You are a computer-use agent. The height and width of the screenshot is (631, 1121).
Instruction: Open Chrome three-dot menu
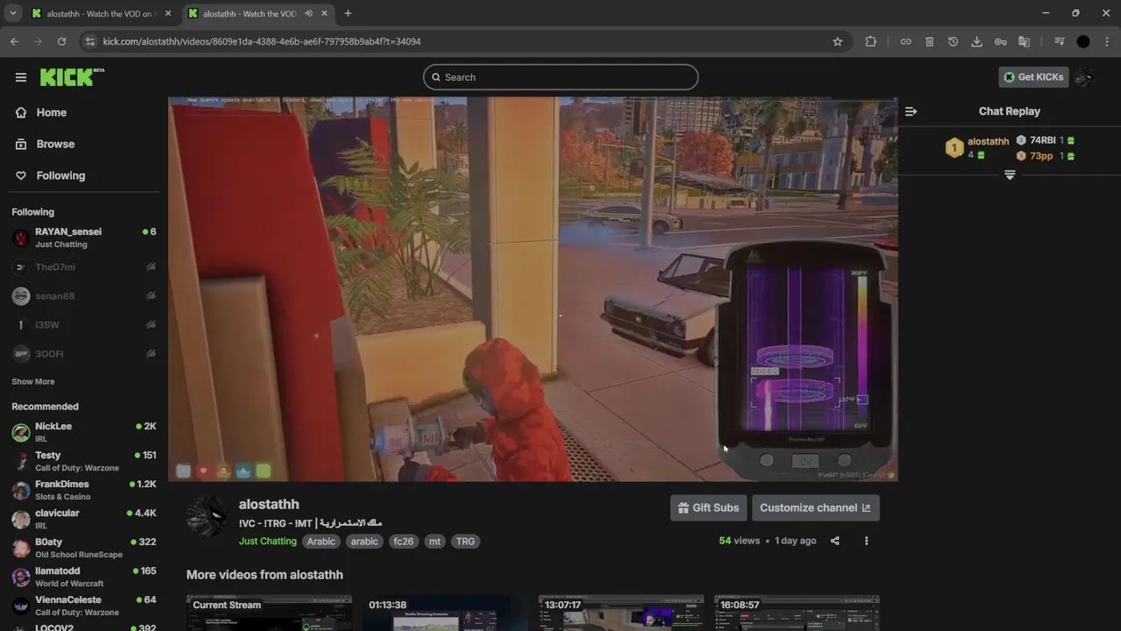pos(1106,41)
